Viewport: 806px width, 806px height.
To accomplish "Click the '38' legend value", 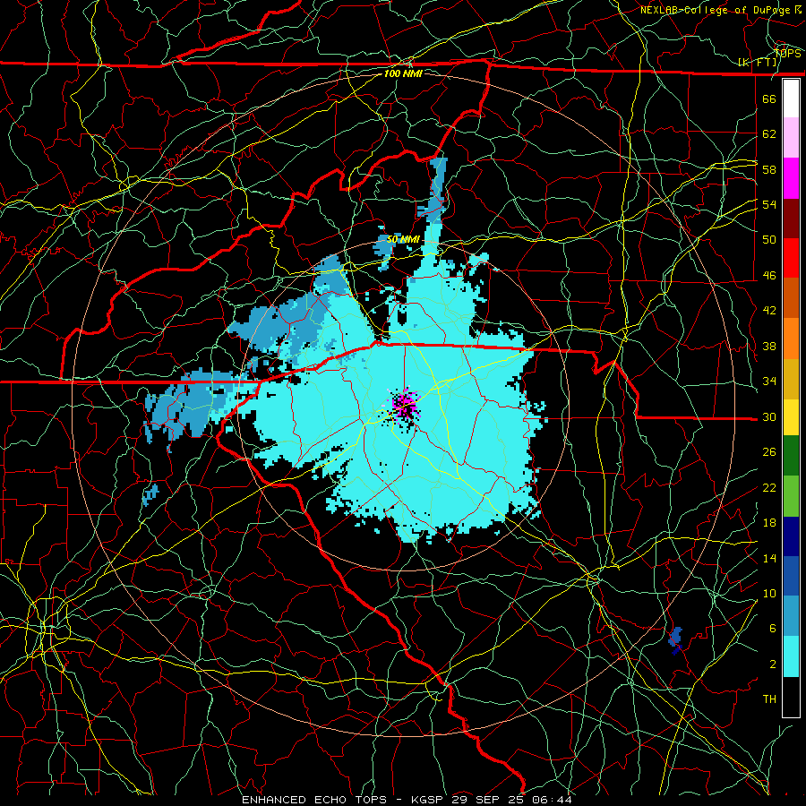I will [769, 346].
